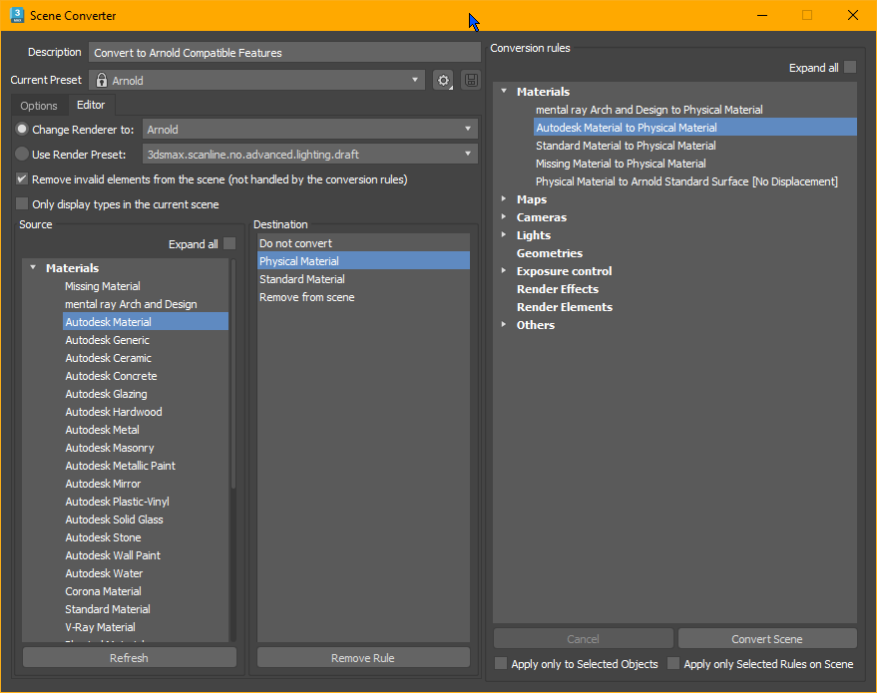The image size is (877, 693).
Task: Switch to the Editor tab
Action: click(x=91, y=105)
